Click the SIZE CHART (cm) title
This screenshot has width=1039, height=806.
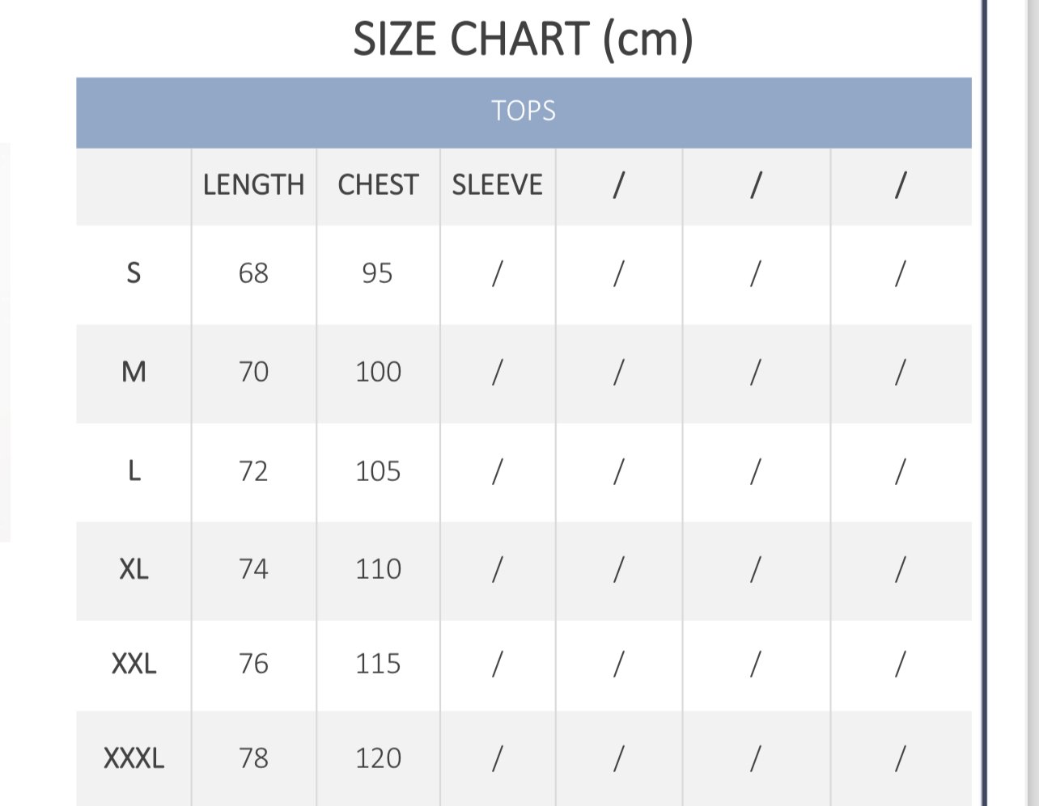pos(523,39)
